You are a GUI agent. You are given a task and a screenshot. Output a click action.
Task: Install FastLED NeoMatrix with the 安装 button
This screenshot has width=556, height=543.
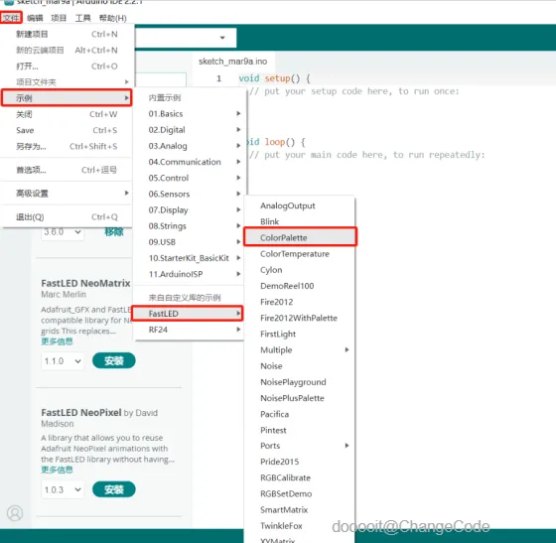(114, 360)
